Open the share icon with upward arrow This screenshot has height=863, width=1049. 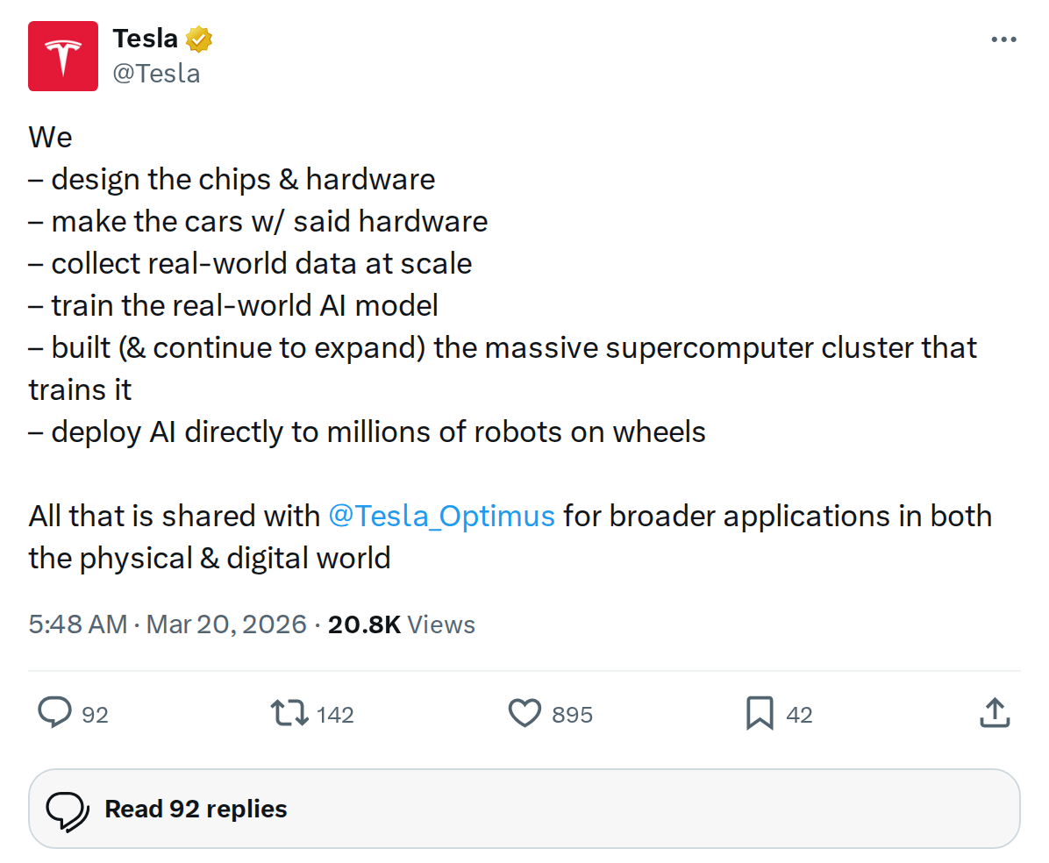click(x=995, y=713)
